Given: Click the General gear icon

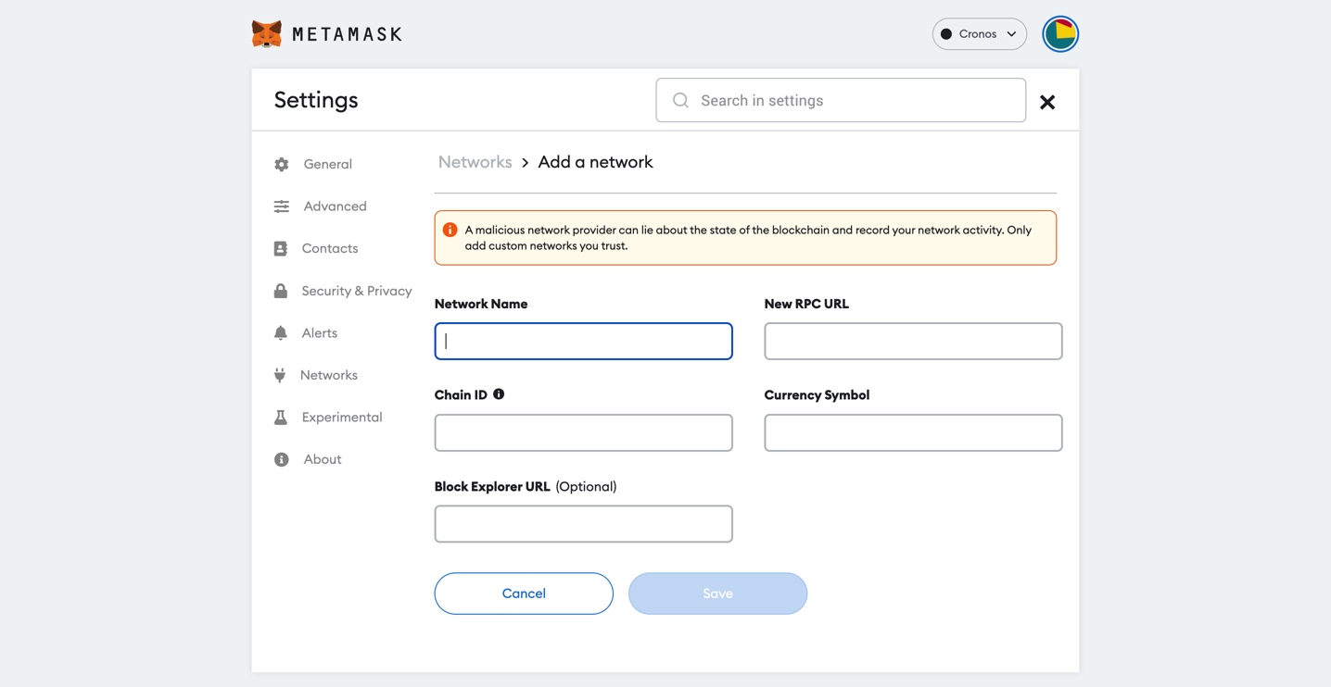Looking at the screenshot, I should point(282,164).
